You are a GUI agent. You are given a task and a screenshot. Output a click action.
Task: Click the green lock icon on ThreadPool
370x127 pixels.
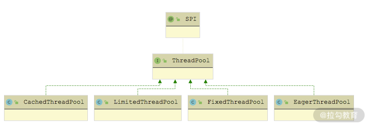point(164,61)
